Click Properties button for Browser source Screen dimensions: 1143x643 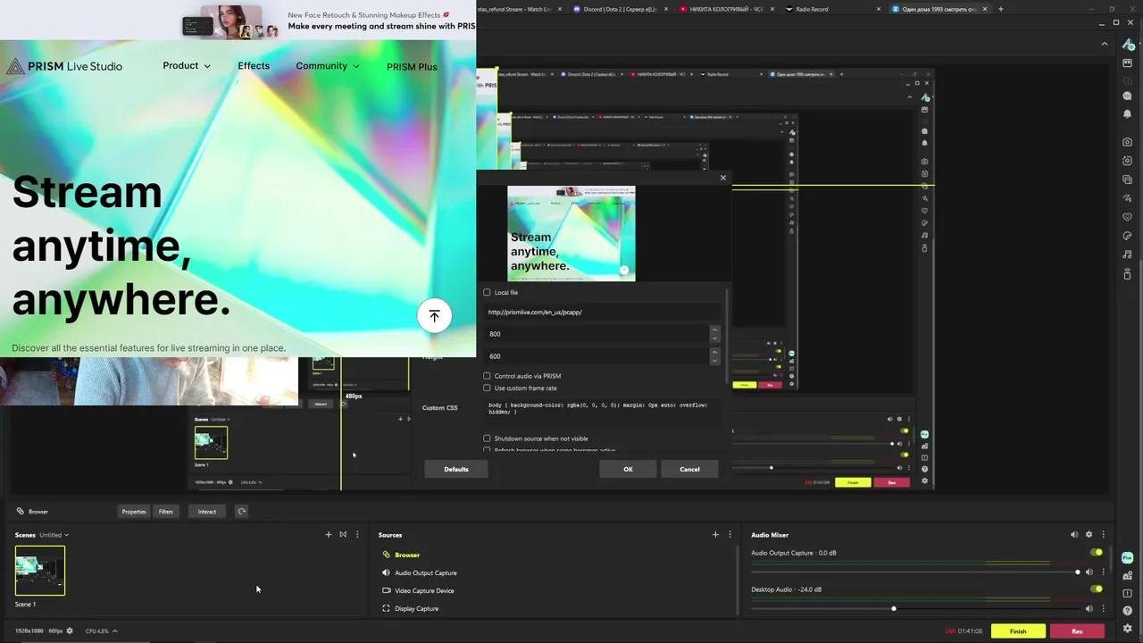(x=134, y=511)
